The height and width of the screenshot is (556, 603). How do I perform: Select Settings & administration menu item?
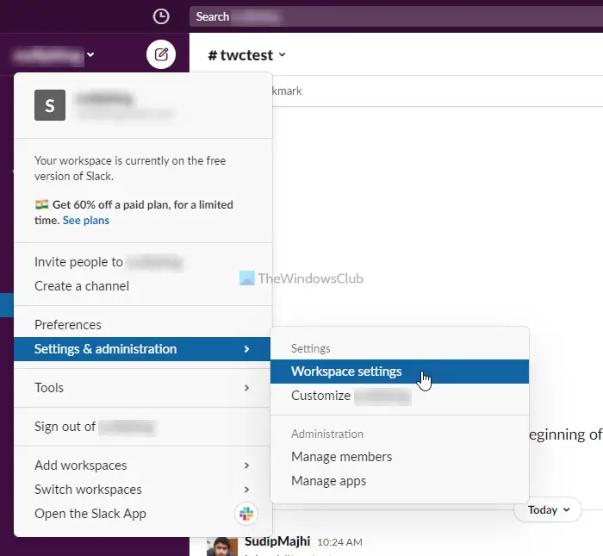click(x=142, y=349)
